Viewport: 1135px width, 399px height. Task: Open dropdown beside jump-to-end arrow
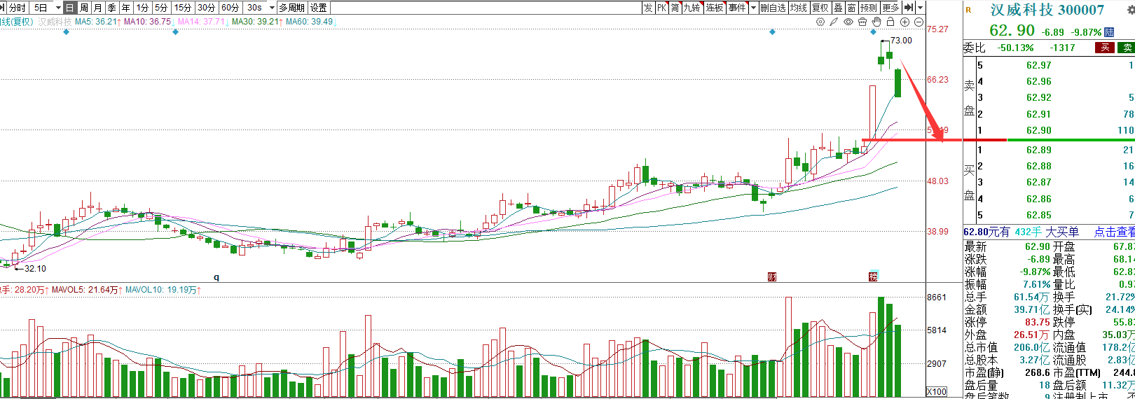pyautogui.click(x=921, y=8)
